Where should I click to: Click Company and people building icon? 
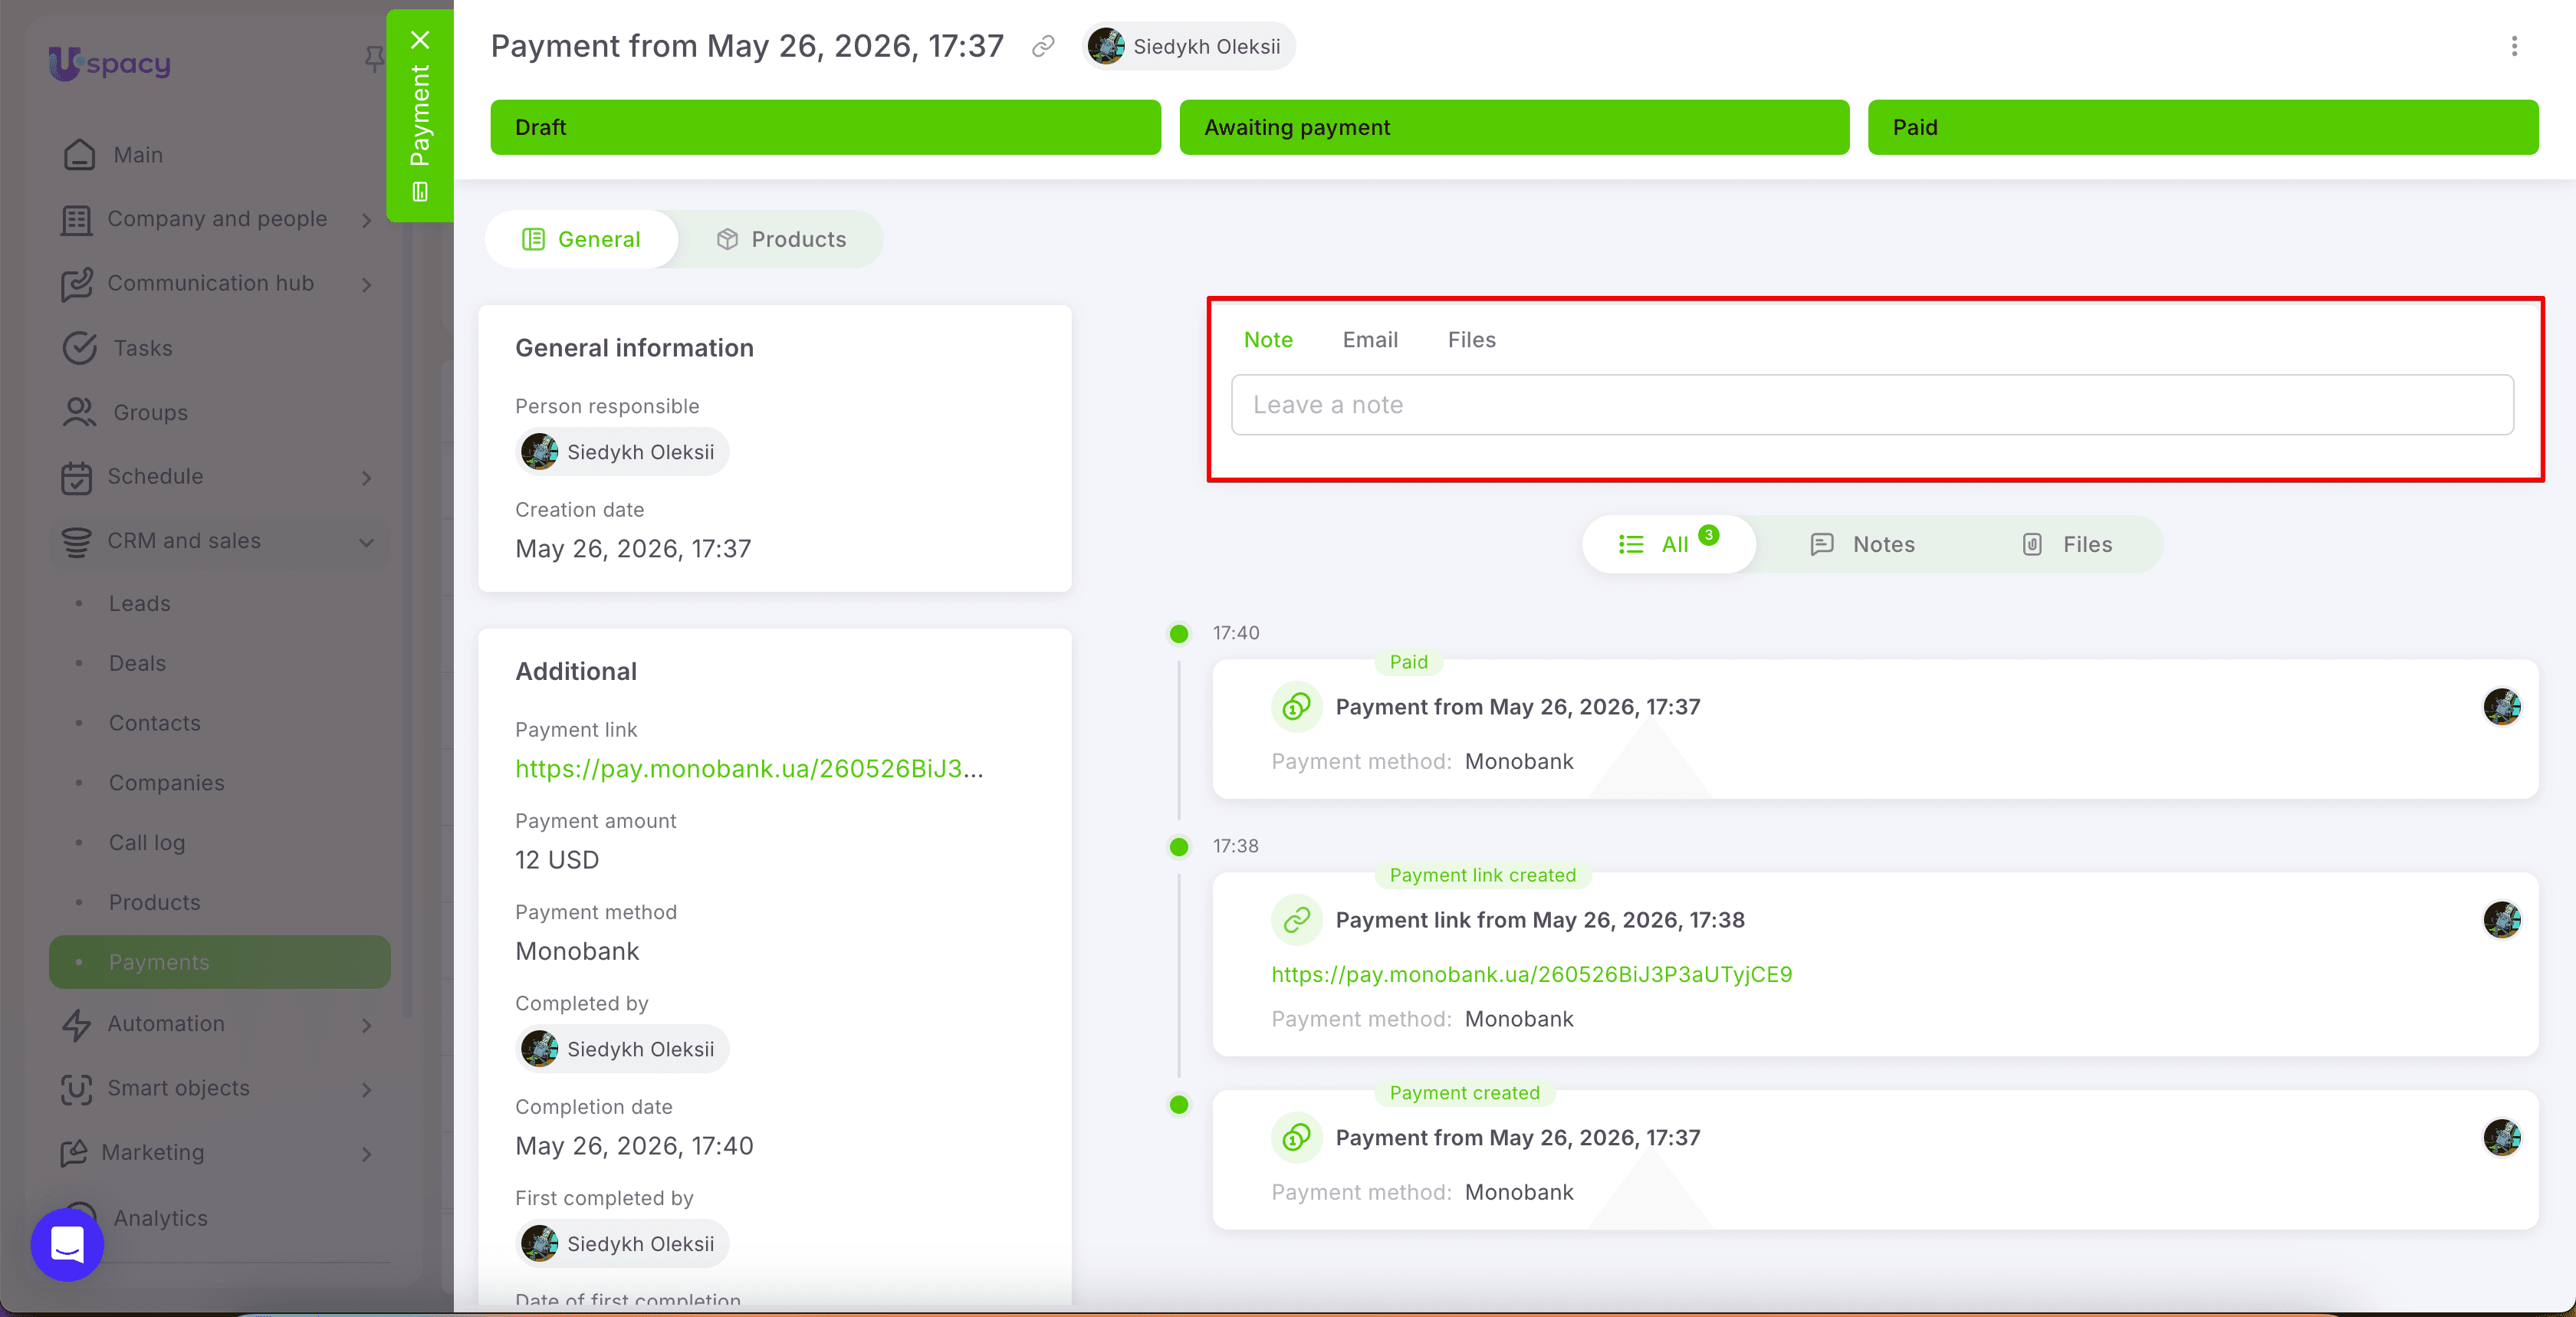(x=76, y=219)
